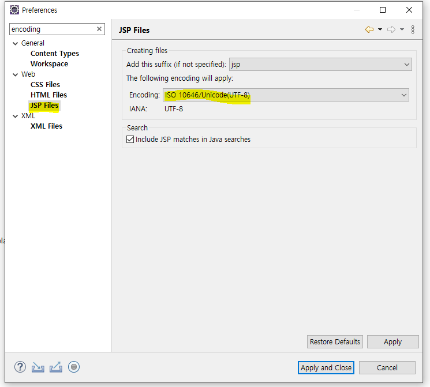Collapse the Web tree node
This screenshot has width=430, height=387.
[x=16, y=74]
